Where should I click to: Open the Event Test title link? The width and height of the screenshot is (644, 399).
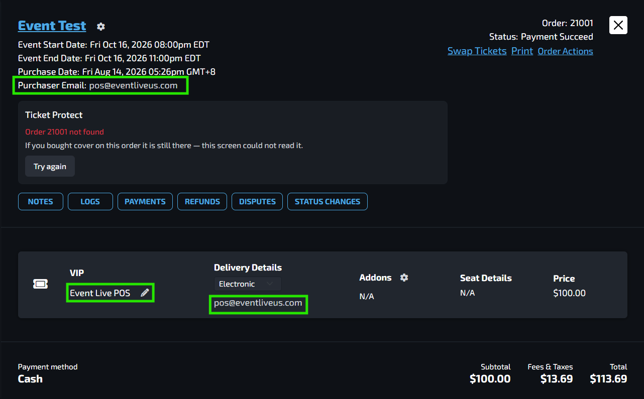tap(52, 26)
